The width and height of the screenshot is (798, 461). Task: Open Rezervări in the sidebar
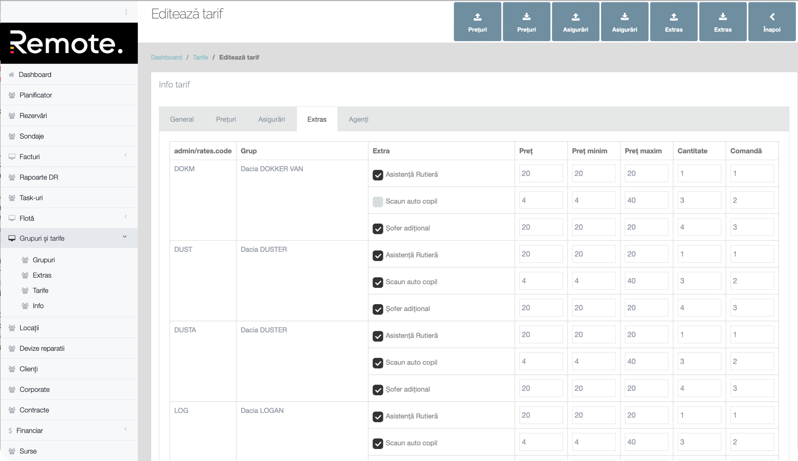point(33,115)
